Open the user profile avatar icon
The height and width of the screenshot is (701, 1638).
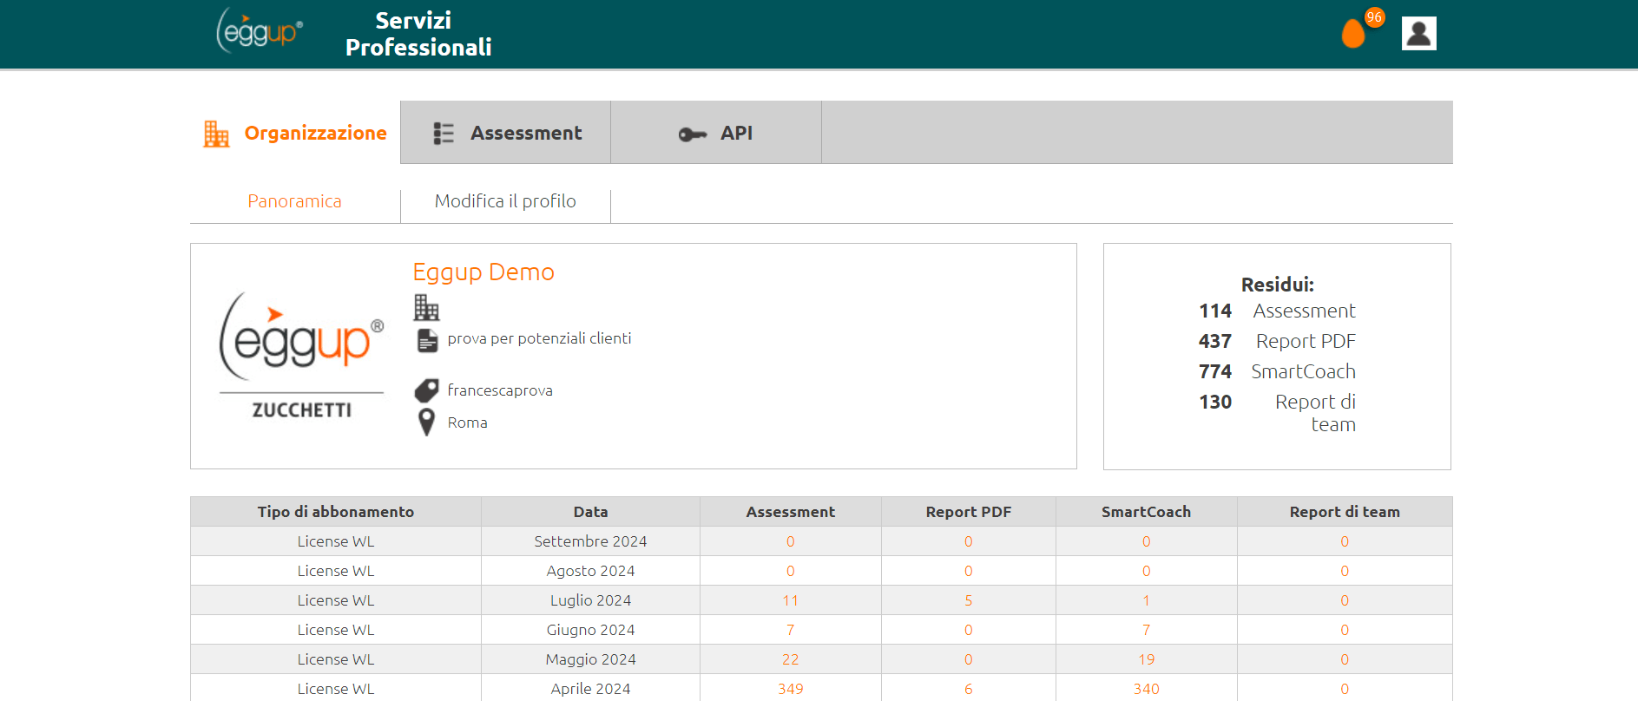1418,34
